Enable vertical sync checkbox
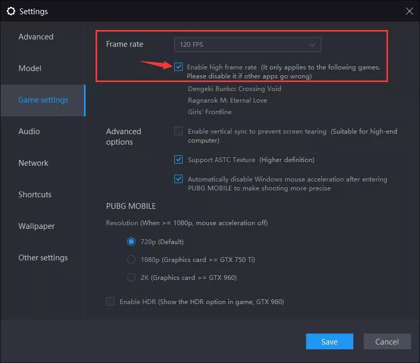 click(x=179, y=131)
